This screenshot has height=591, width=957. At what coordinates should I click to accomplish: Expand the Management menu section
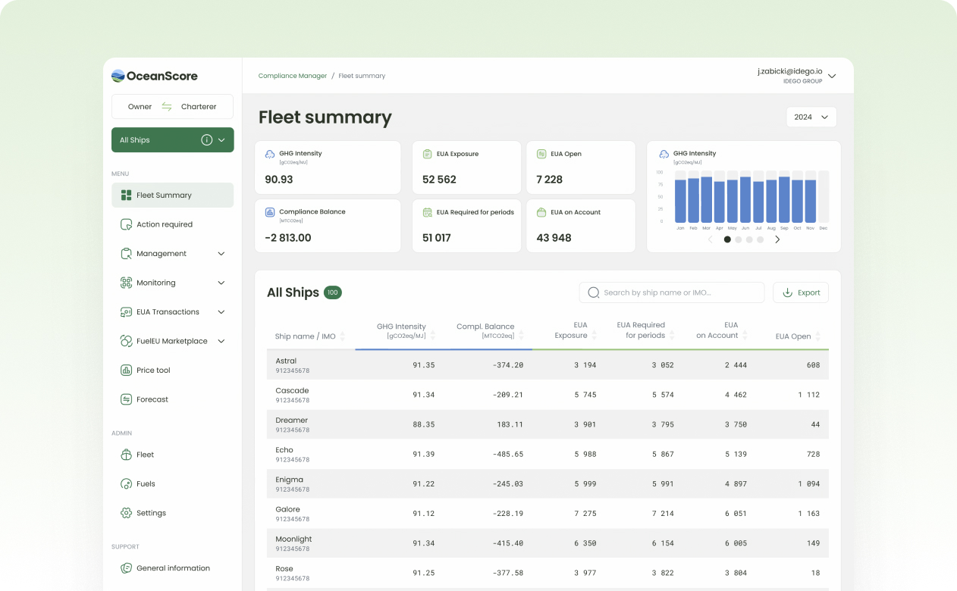tap(221, 254)
